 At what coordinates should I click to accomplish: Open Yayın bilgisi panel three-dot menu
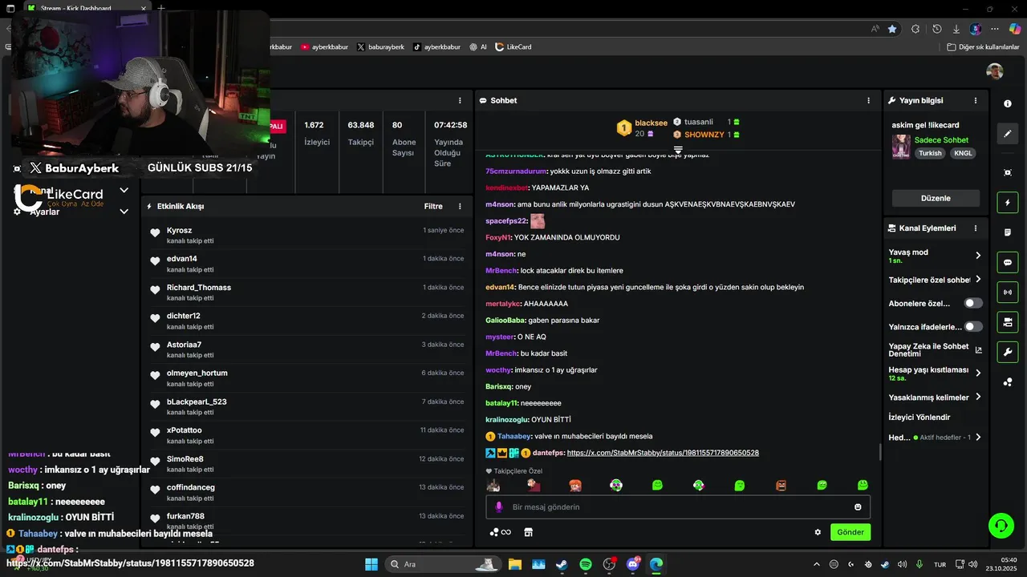pos(976,100)
